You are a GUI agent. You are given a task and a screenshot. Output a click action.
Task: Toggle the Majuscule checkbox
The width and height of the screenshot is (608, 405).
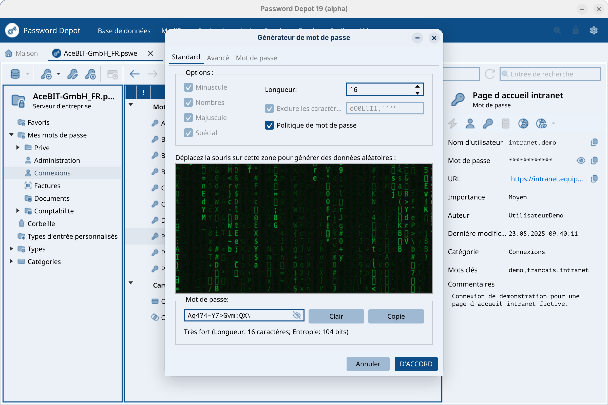click(x=188, y=118)
